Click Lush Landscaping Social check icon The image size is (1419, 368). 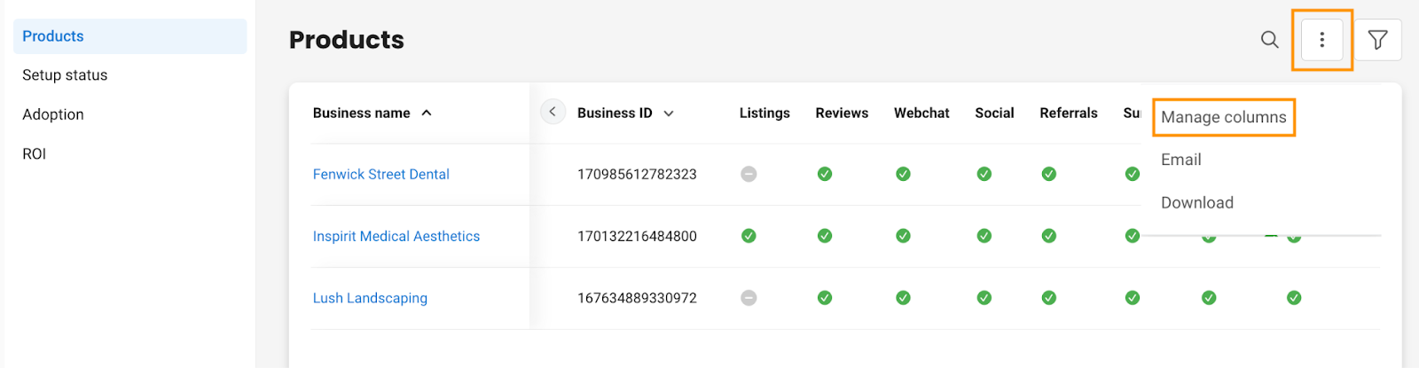[984, 298]
